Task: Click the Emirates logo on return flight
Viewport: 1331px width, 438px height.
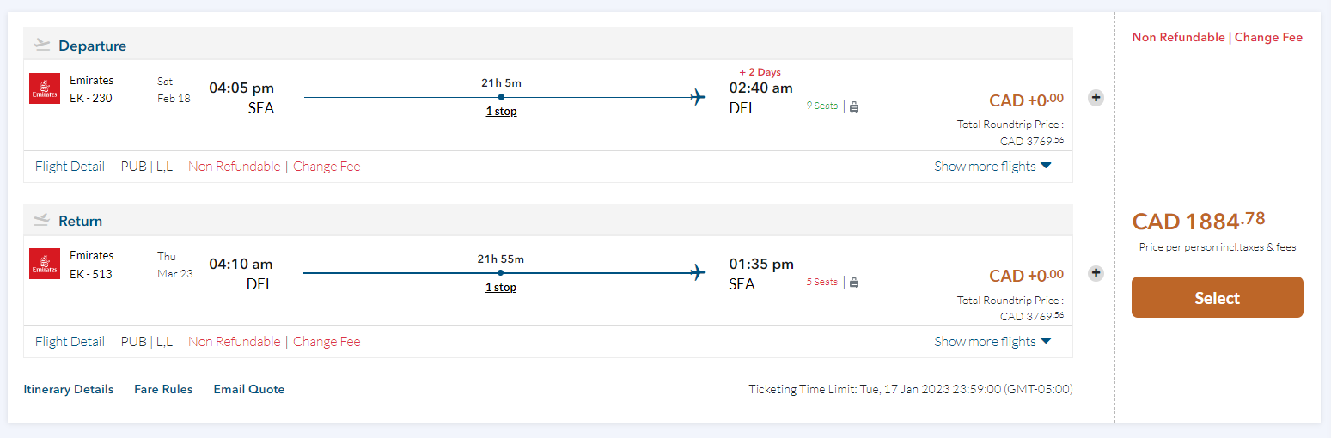Action: point(45,264)
